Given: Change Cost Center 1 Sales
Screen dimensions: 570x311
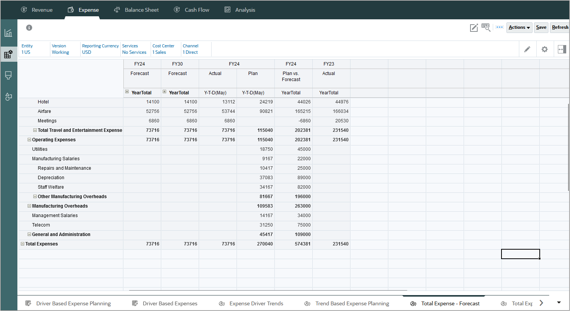Looking at the screenshot, I should click(x=159, y=52).
